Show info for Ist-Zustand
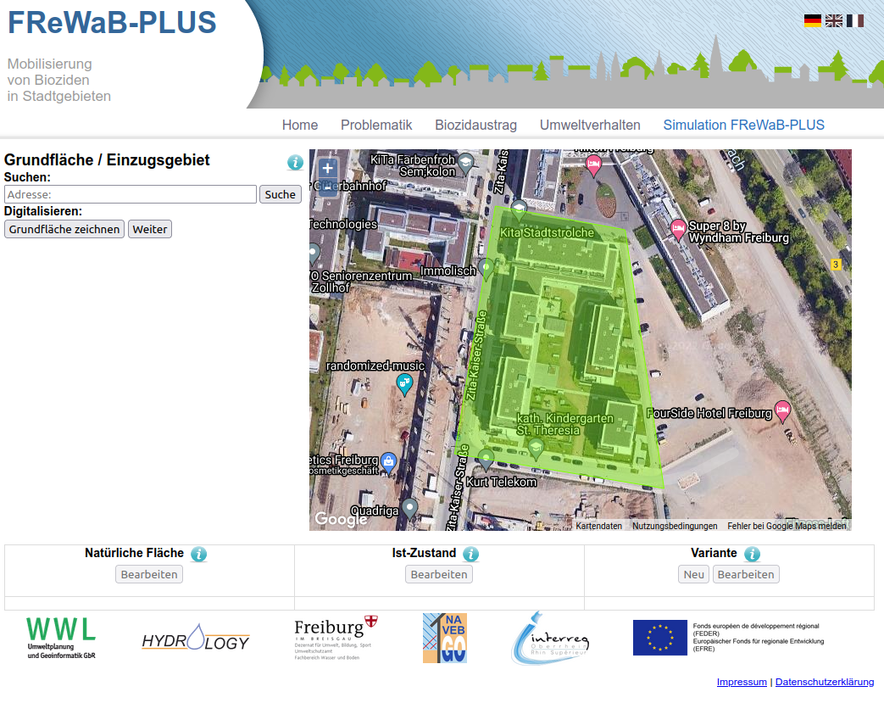This screenshot has height=703, width=884. [470, 554]
